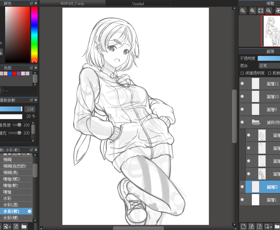Select the 噴槍(軟) brush

pos(11,185)
